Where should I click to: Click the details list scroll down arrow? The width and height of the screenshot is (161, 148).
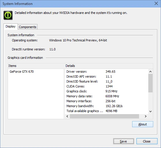point(151,112)
